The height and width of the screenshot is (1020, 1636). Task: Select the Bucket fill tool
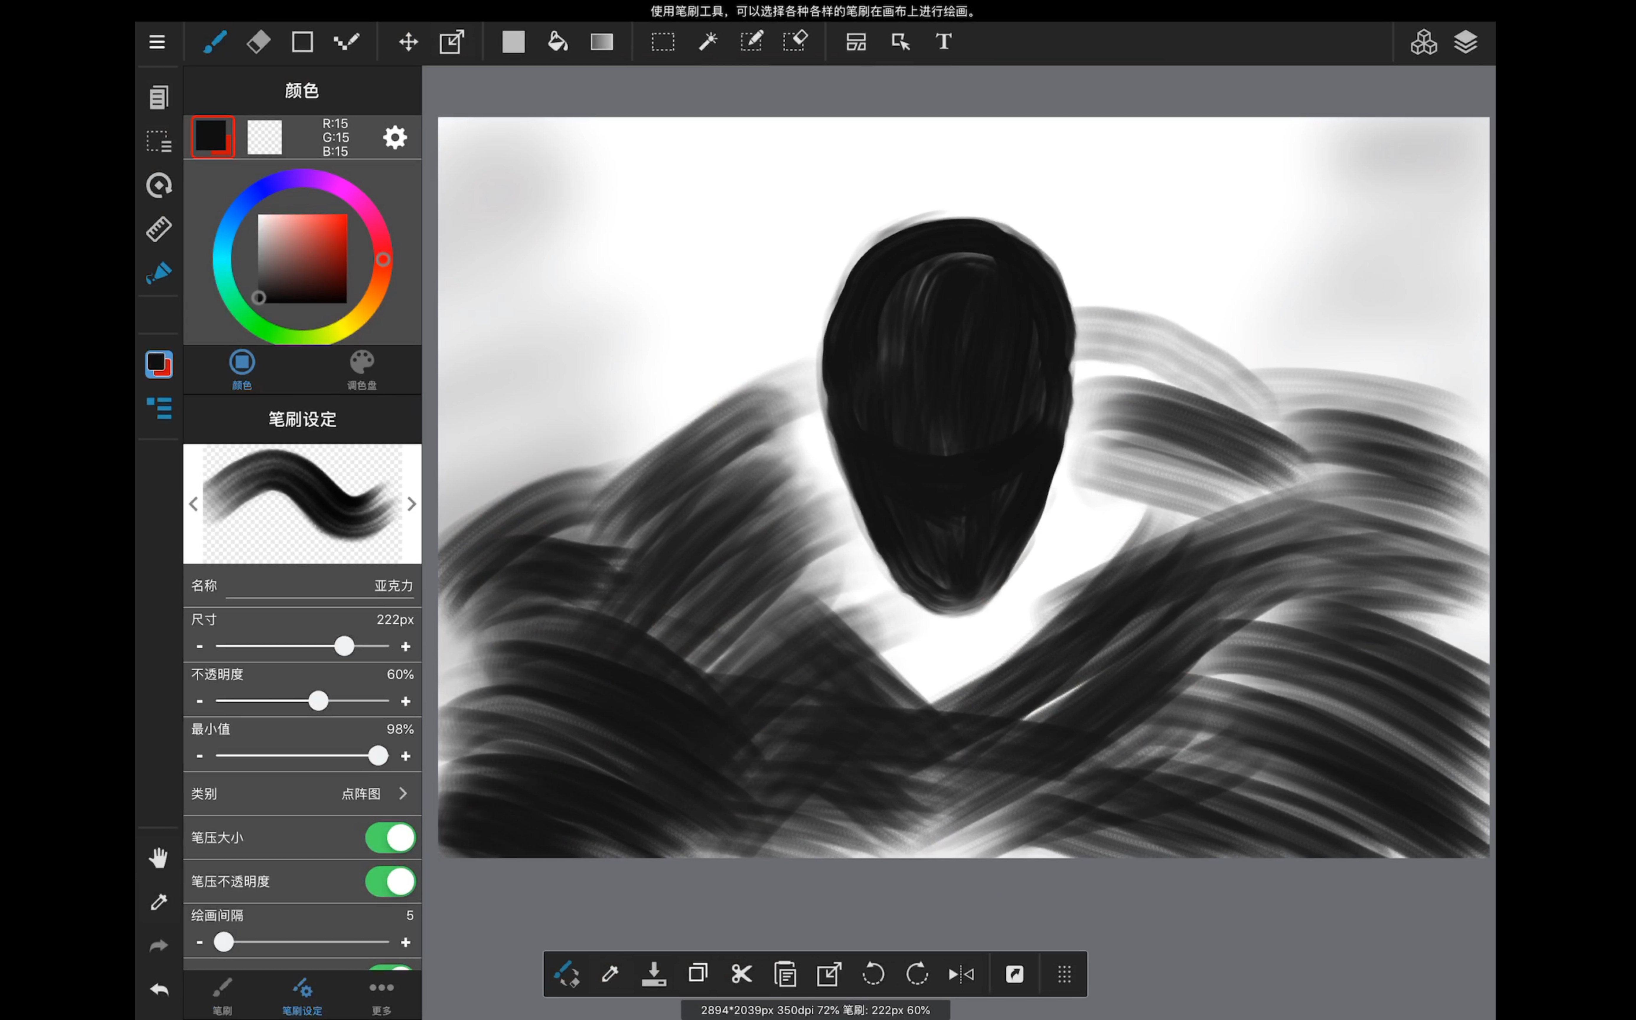pos(557,42)
